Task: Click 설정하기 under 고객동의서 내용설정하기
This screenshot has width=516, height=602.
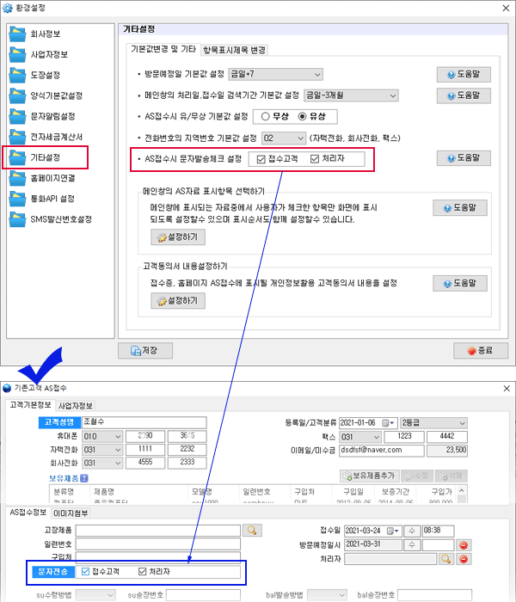Action: coord(178,301)
